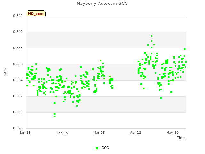Click the Time x-axis title
The image size is (205, 154).
pyautogui.click(x=181, y=138)
